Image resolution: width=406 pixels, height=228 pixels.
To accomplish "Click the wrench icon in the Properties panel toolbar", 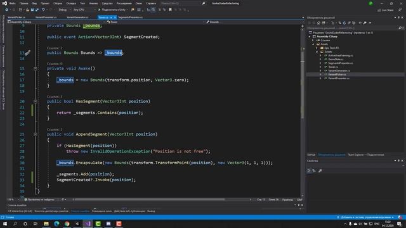I will [x=320, y=170].
